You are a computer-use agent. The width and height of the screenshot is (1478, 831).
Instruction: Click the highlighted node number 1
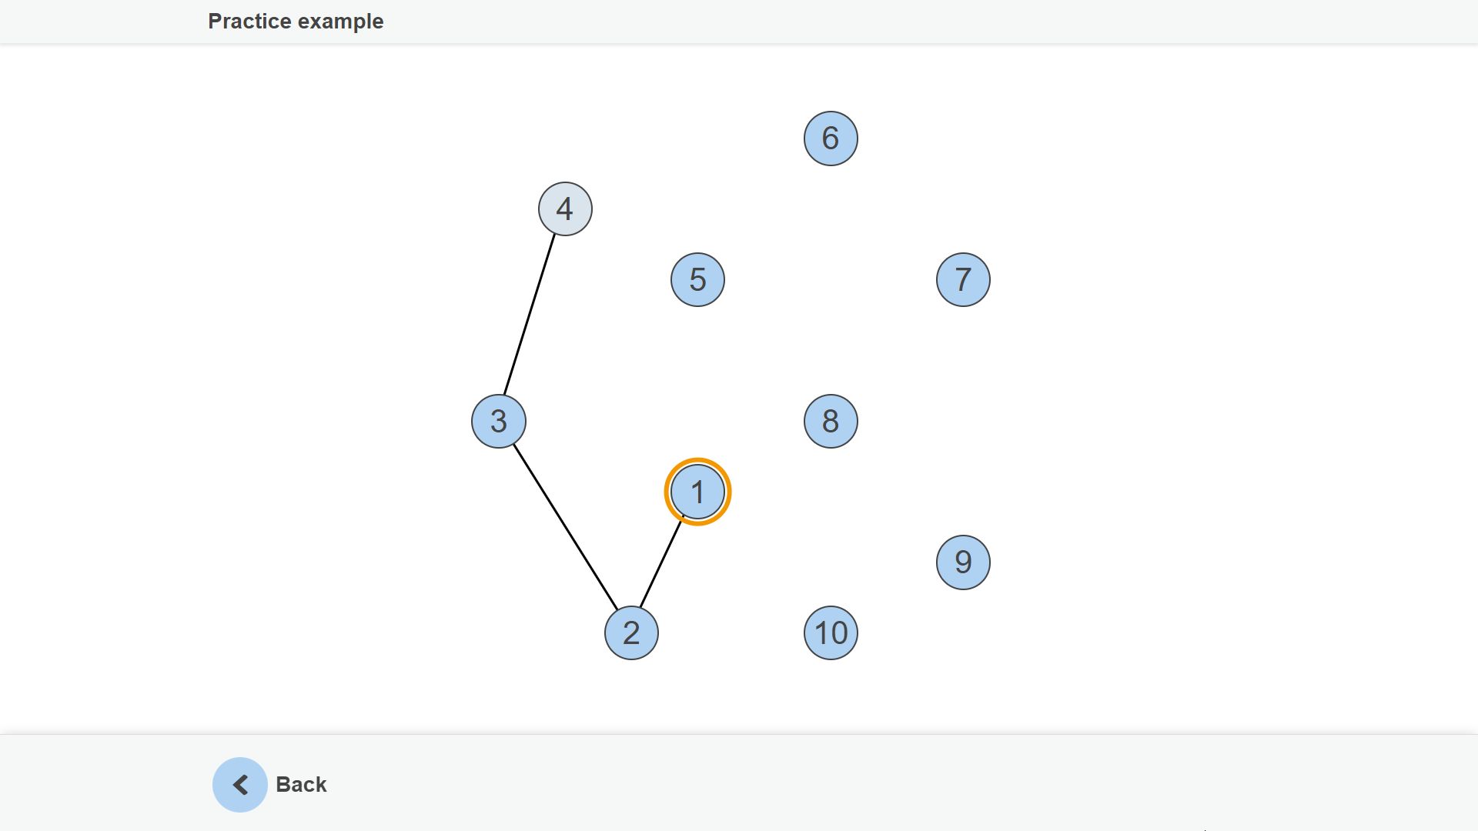coord(697,492)
